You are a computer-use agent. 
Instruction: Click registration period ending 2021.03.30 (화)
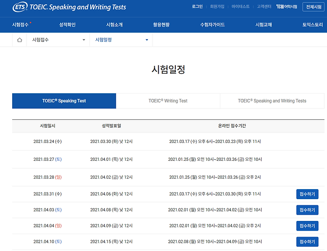[x=215, y=194]
